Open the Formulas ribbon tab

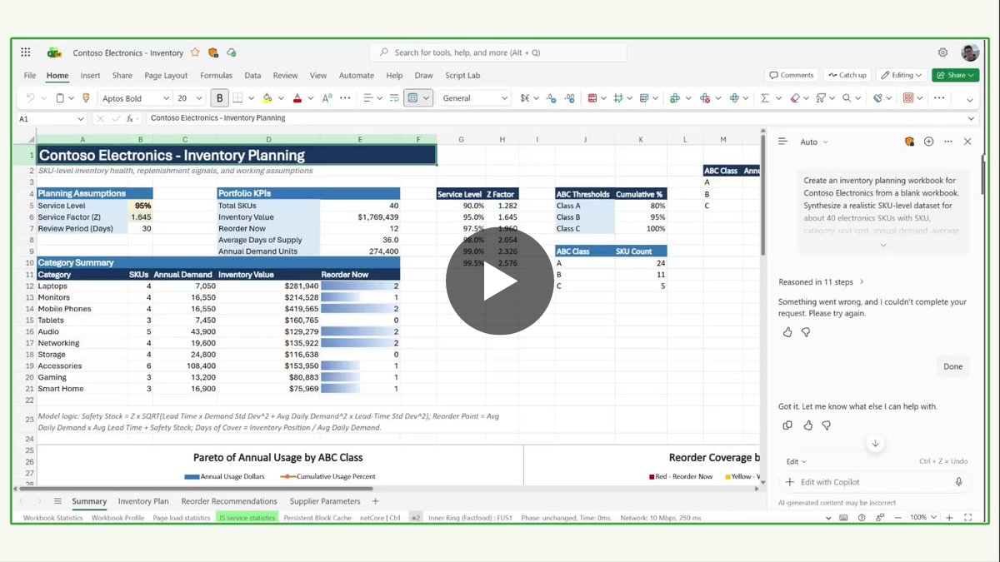pyautogui.click(x=216, y=75)
